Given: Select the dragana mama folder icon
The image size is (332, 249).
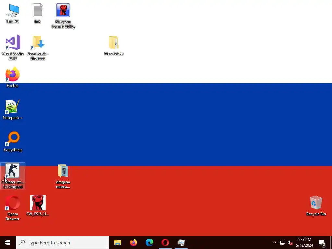Looking at the screenshot, I should (63, 176).
